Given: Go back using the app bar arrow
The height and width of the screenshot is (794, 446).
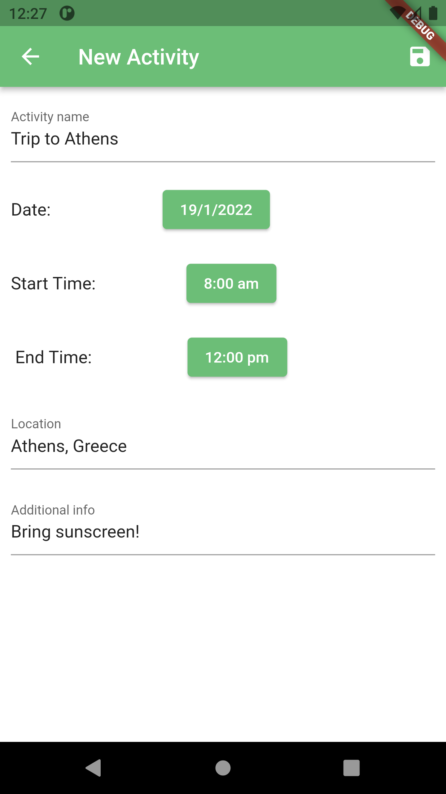Looking at the screenshot, I should pyautogui.click(x=30, y=56).
